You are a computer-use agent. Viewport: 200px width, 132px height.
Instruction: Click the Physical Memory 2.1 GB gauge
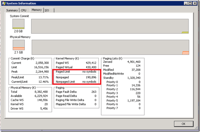[18, 45]
